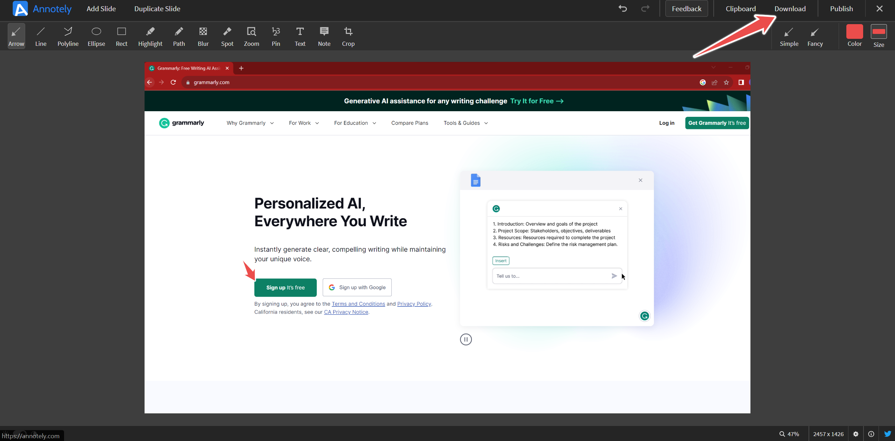Pause the demo animation
Image resolution: width=895 pixels, height=441 pixels.
pyautogui.click(x=466, y=339)
